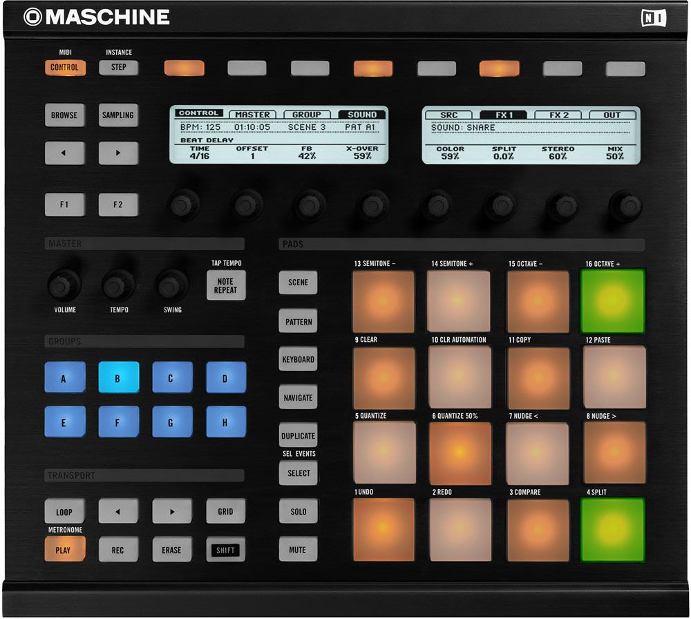Screen dimensions: 691x619
Task: Click the transport step-forward arrow next to Grid
Action: (x=171, y=511)
